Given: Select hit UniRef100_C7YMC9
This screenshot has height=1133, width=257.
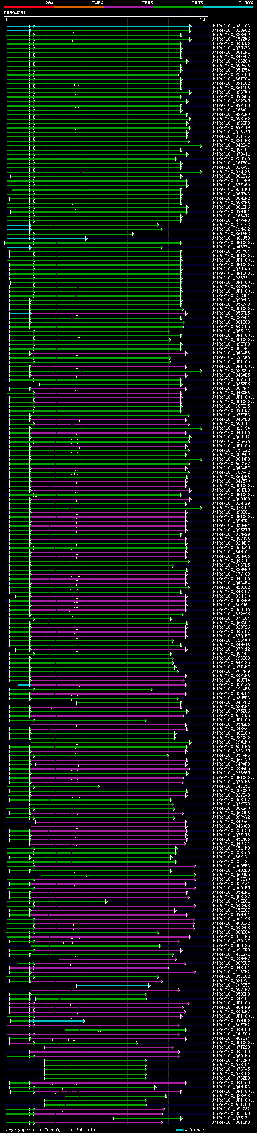Looking at the screenshot, I should [230, 574].
